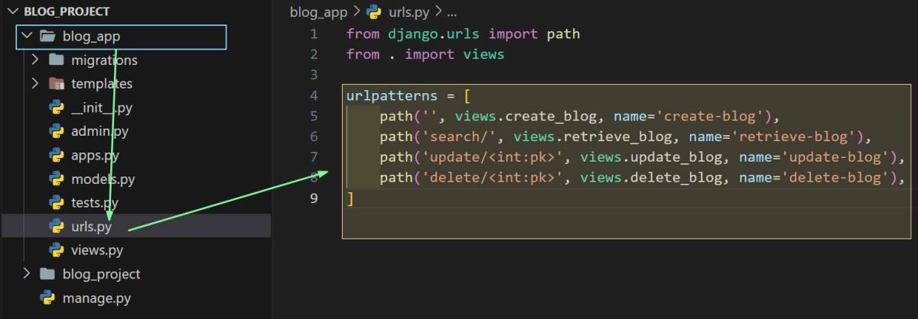Click 'views.create_blog' in the code
Viewport: 918px width, 319px height.
[x=526, y=116]
